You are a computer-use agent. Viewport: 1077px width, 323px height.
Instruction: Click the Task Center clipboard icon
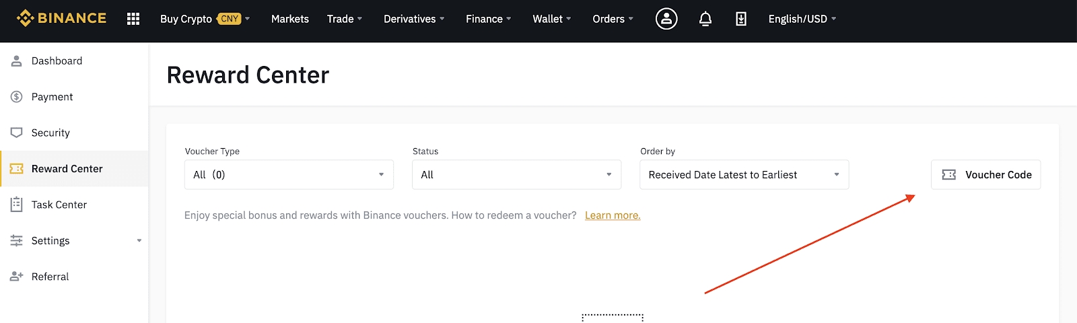[x=17, y=205]
